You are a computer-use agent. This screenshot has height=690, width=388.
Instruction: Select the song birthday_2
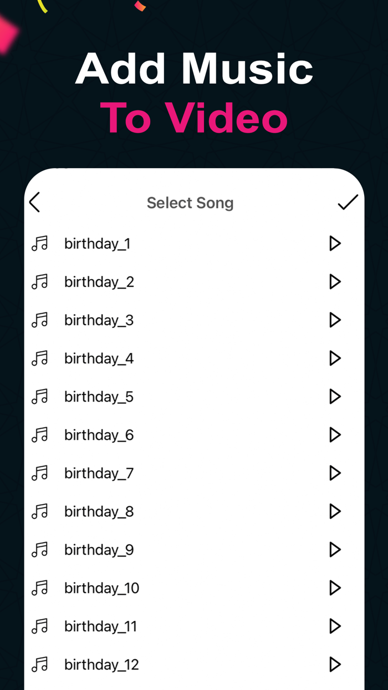coord(99,281)
